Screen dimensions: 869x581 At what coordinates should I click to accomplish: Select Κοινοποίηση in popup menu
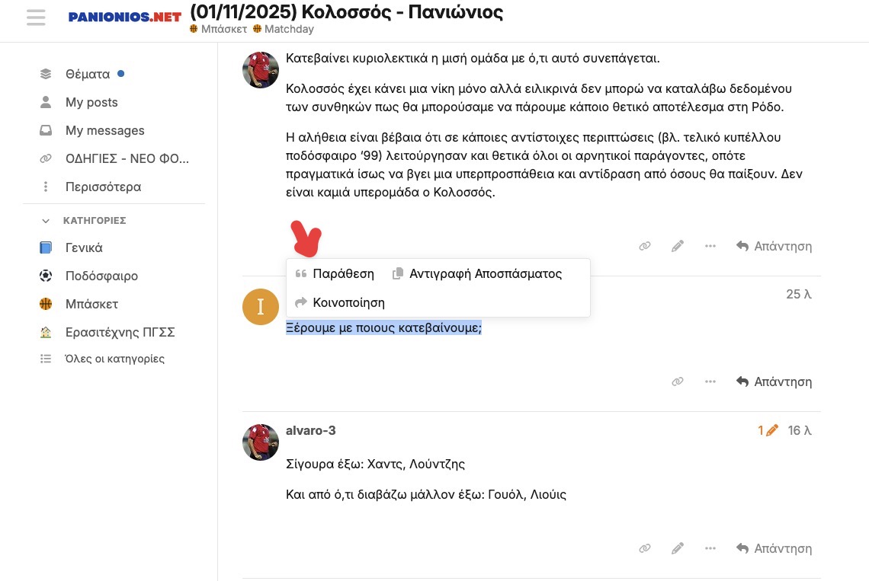coord(340,302)
